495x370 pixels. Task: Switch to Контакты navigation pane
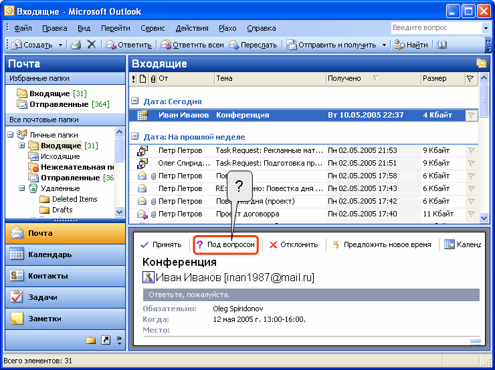click(x=65, y=276)
